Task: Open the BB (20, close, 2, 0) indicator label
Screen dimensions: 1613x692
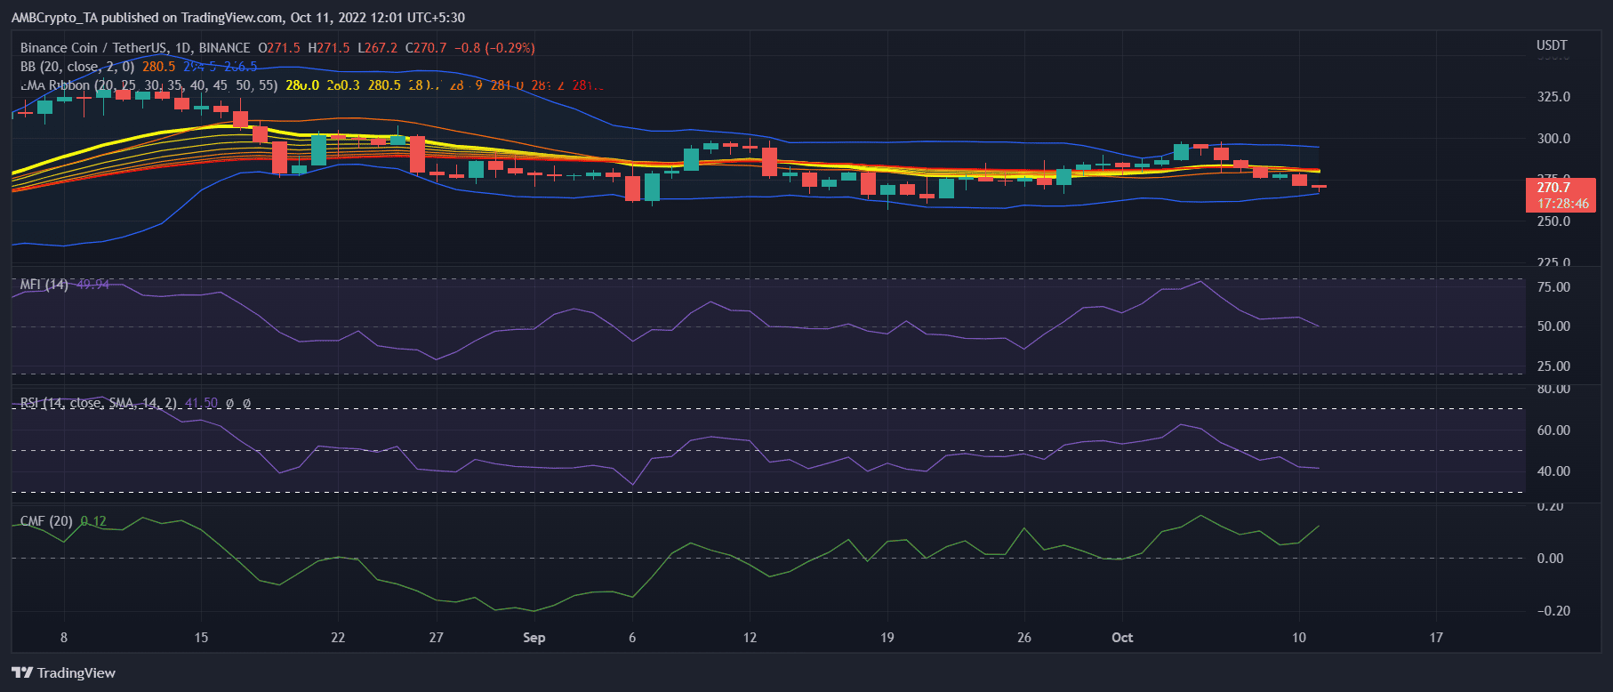Action: pyautogui.click(x=77, y=67)
